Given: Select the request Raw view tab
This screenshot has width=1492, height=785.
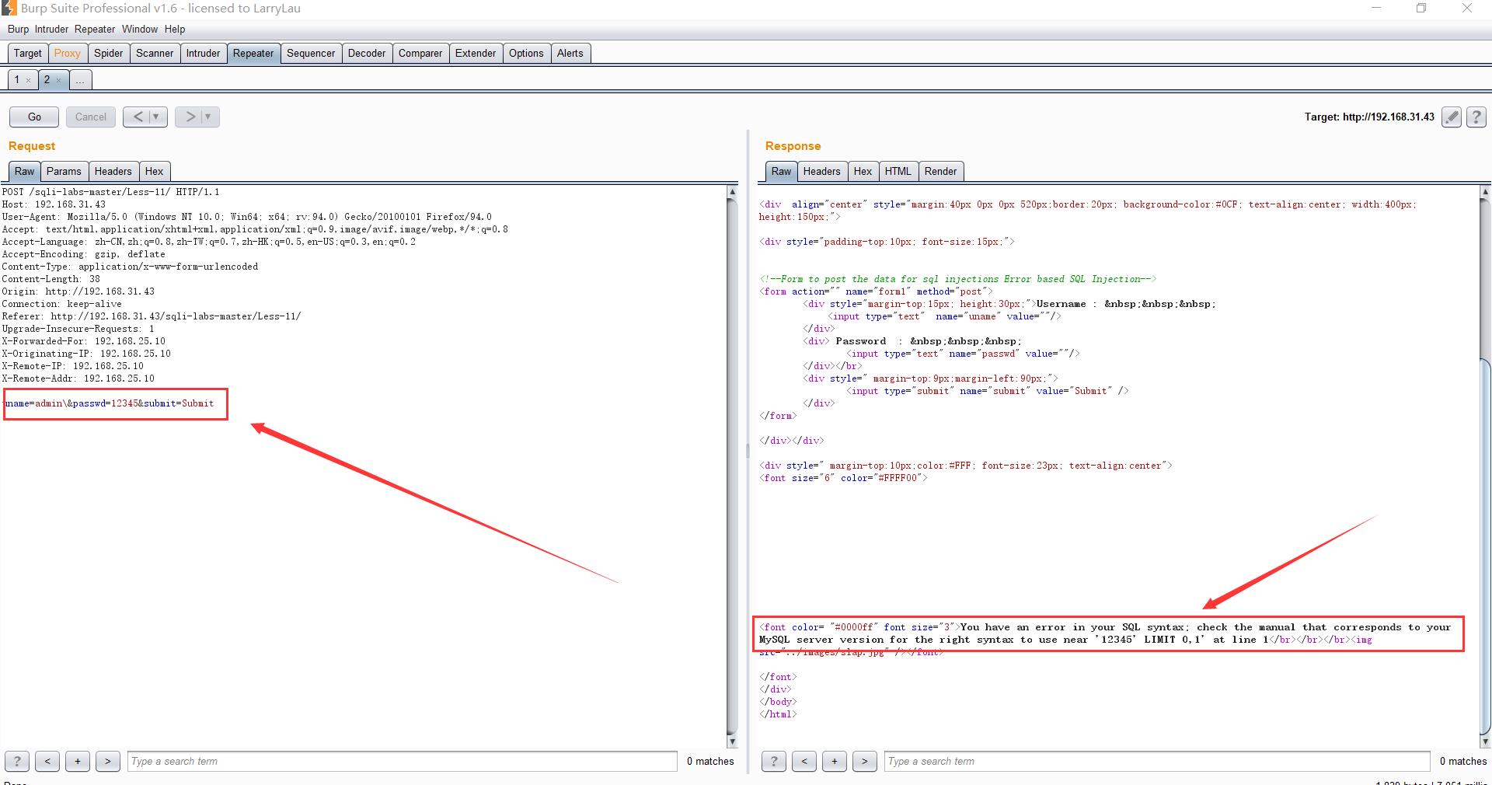Looking at the screenshot, I should click(x=24, y=171).
